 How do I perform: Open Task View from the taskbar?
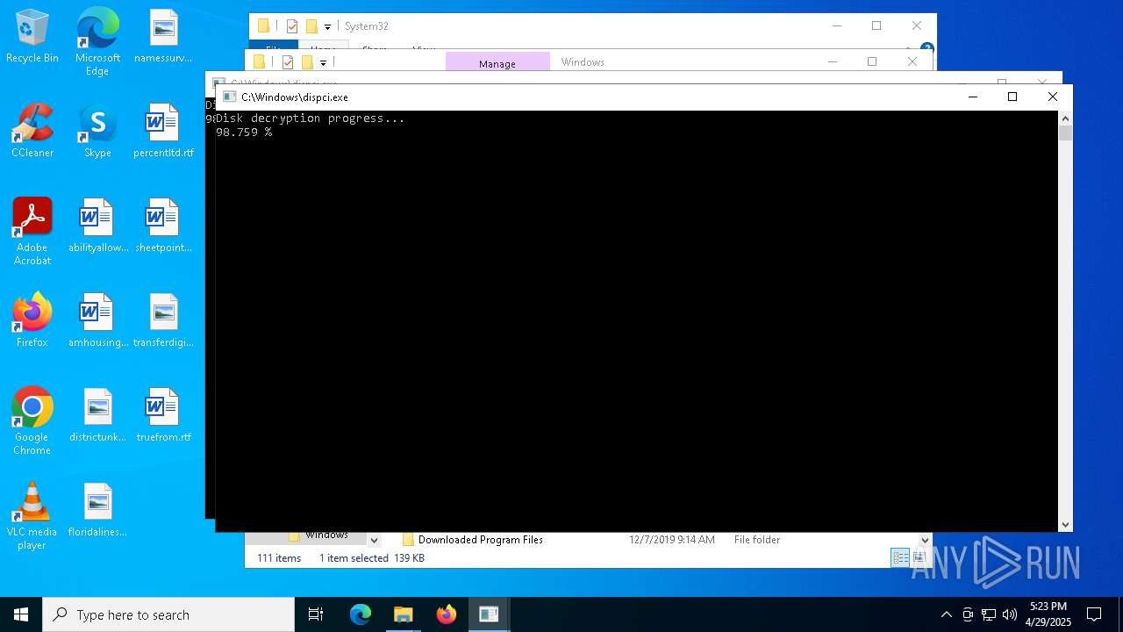pos(316,614)
